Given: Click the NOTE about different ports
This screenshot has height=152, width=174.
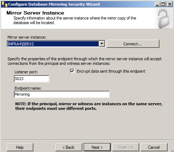Looking at the screenshot, I should click(x=89, y=106).
